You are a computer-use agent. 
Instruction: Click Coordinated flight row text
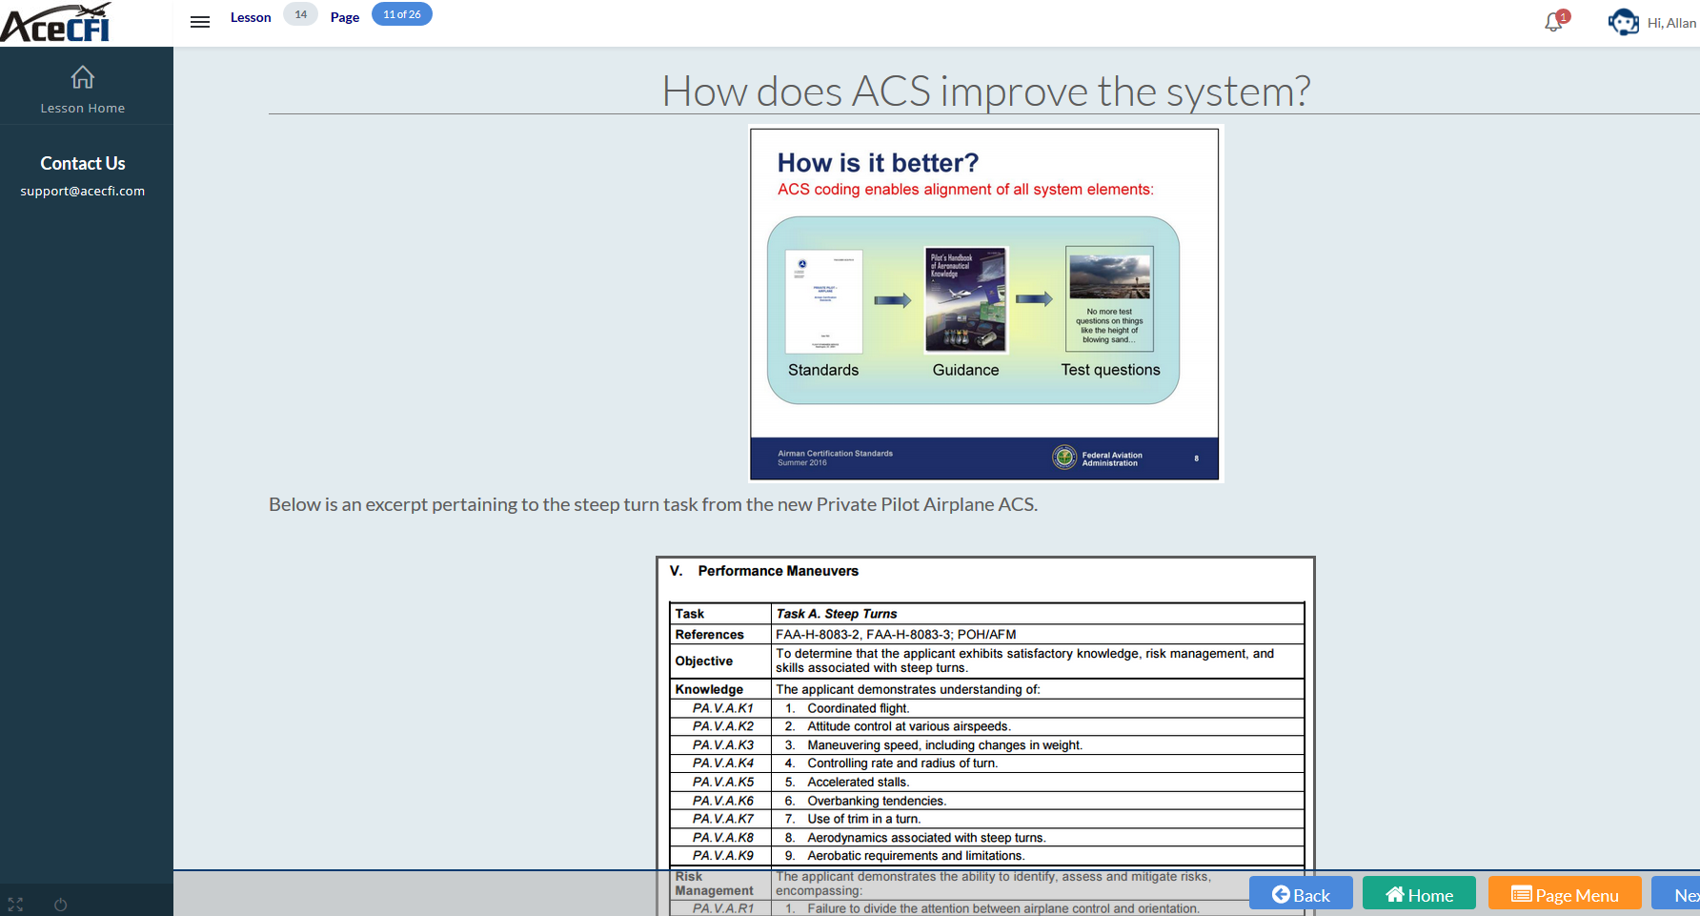(858, 708)
